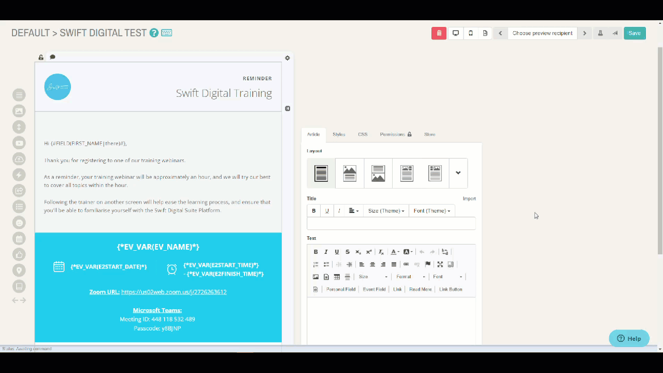Toggle underline in the Title toolbar

click(x=327, y=211)
